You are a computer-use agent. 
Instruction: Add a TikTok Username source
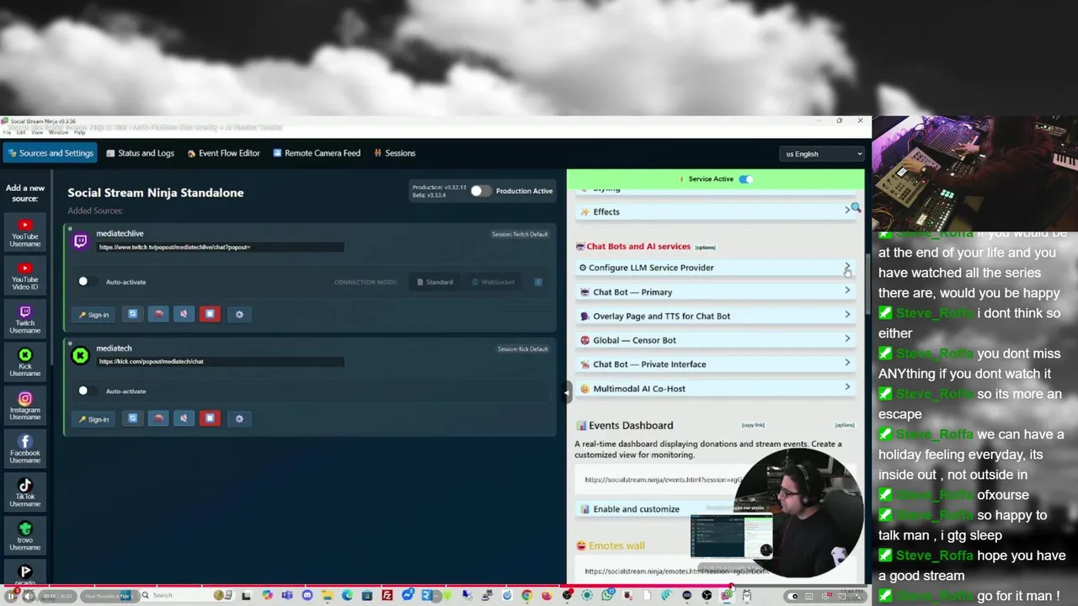coord(24,493)
